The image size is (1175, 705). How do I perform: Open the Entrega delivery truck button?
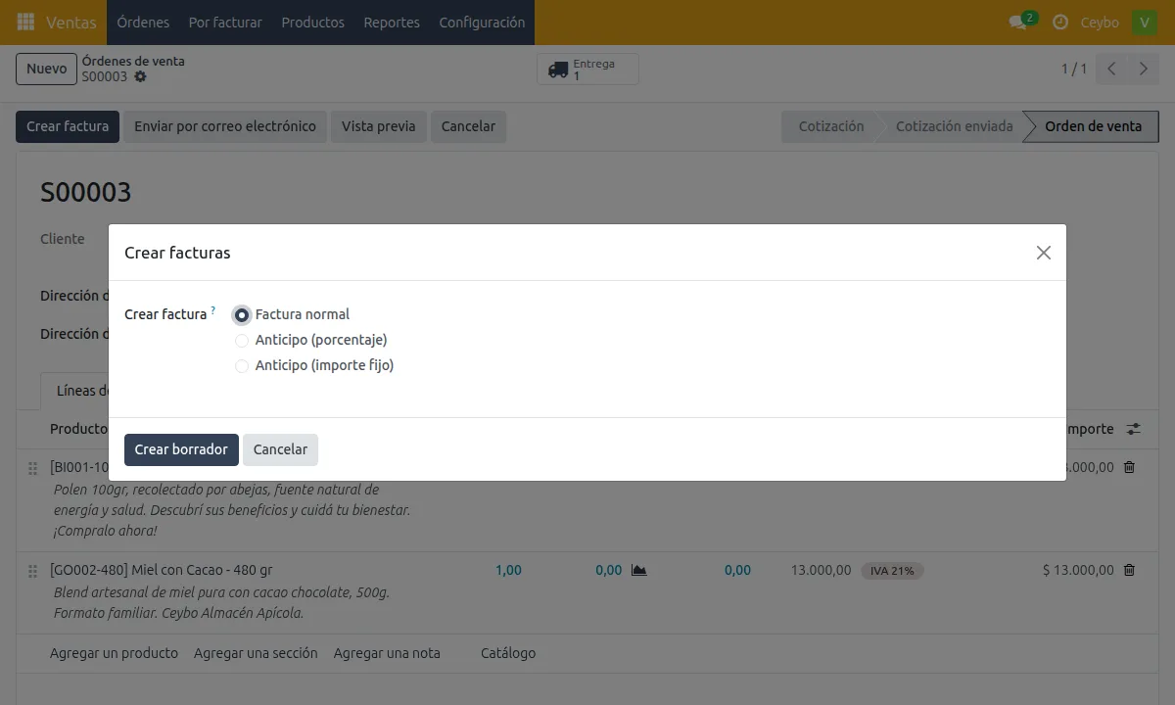pos(587,70)
